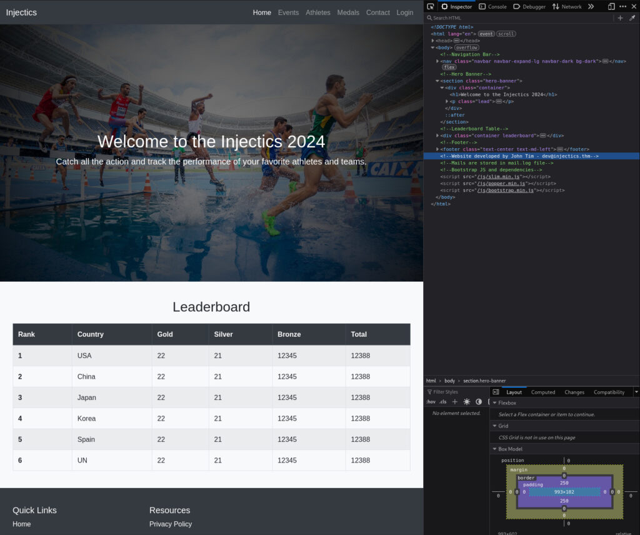Image resolution: width=640 pixels, height=535 pixels.
Task: Toggle the event badge on the html element
Action: tap(486, 34)
